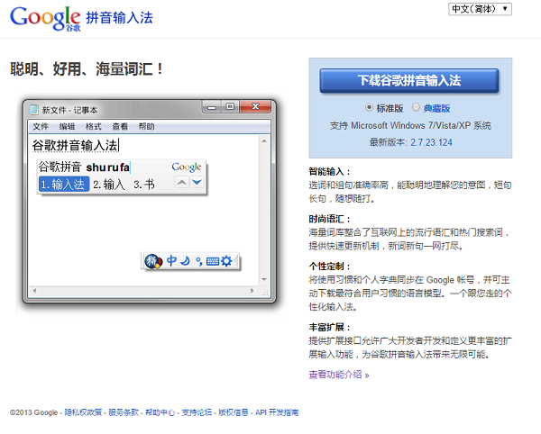Open the 编辑 menu in Notepad
The image size is (541, 434).
tap(67, 126)
